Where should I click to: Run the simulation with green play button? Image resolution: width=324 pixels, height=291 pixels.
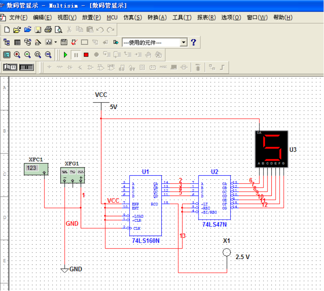[66, 55]
